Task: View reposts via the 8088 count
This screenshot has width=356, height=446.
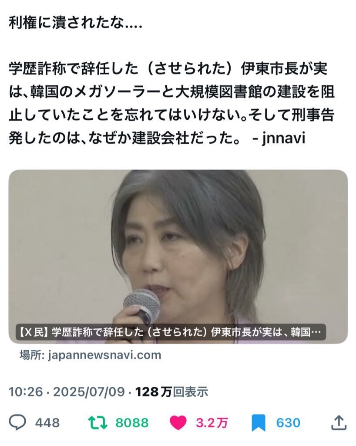Action: (132, 422)
